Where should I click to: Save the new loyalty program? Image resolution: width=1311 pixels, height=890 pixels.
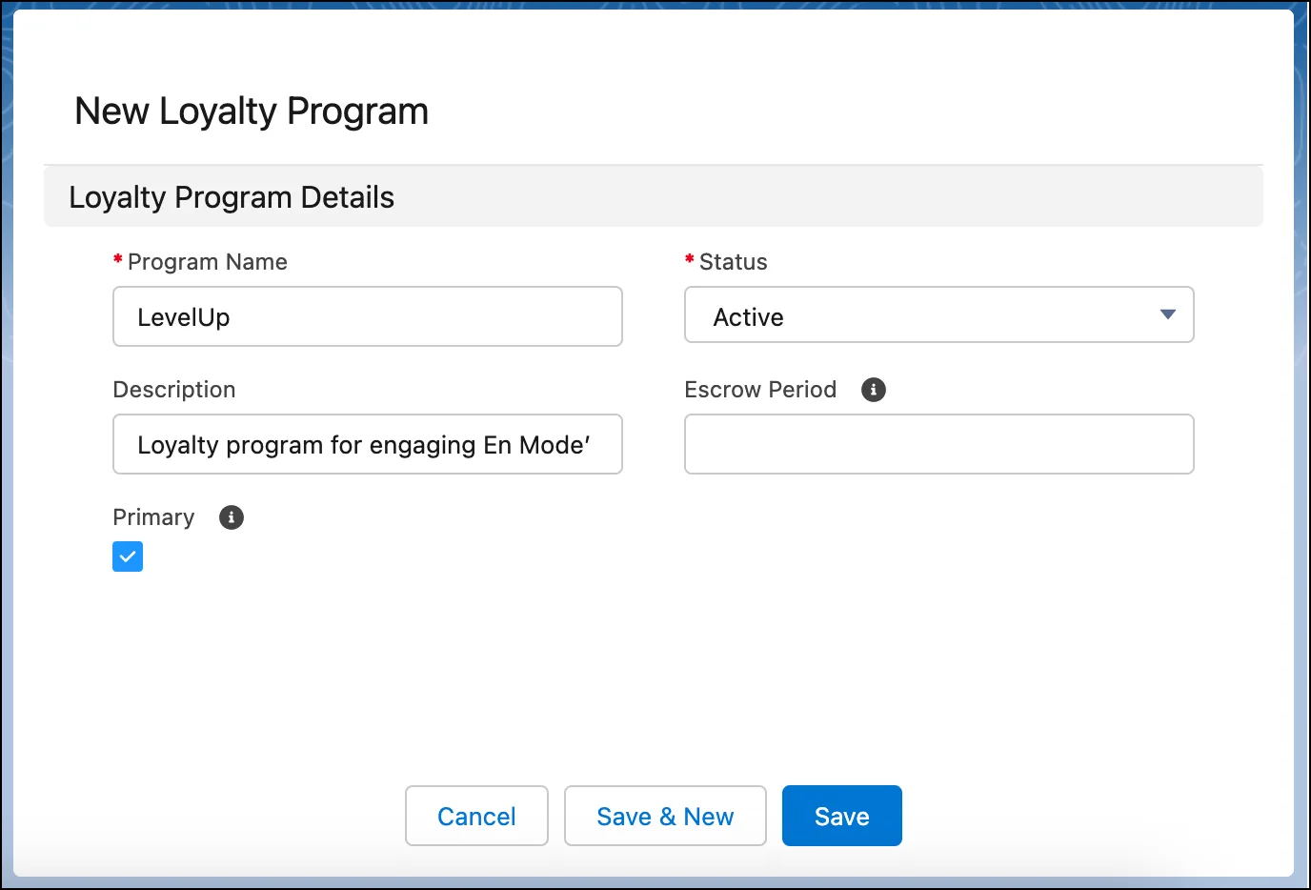click(x=841, y=816)
